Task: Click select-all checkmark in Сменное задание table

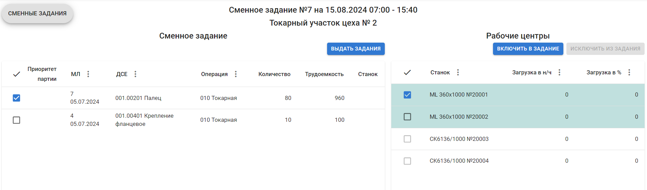Action: pyautogui.click(x=16, y=74)
